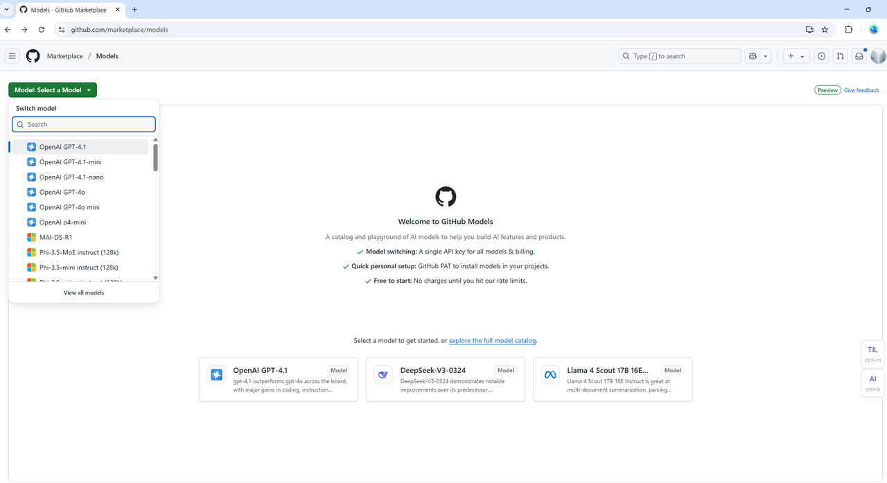Switch to the Models breadcrumb tab

click(x=107, y=55)
